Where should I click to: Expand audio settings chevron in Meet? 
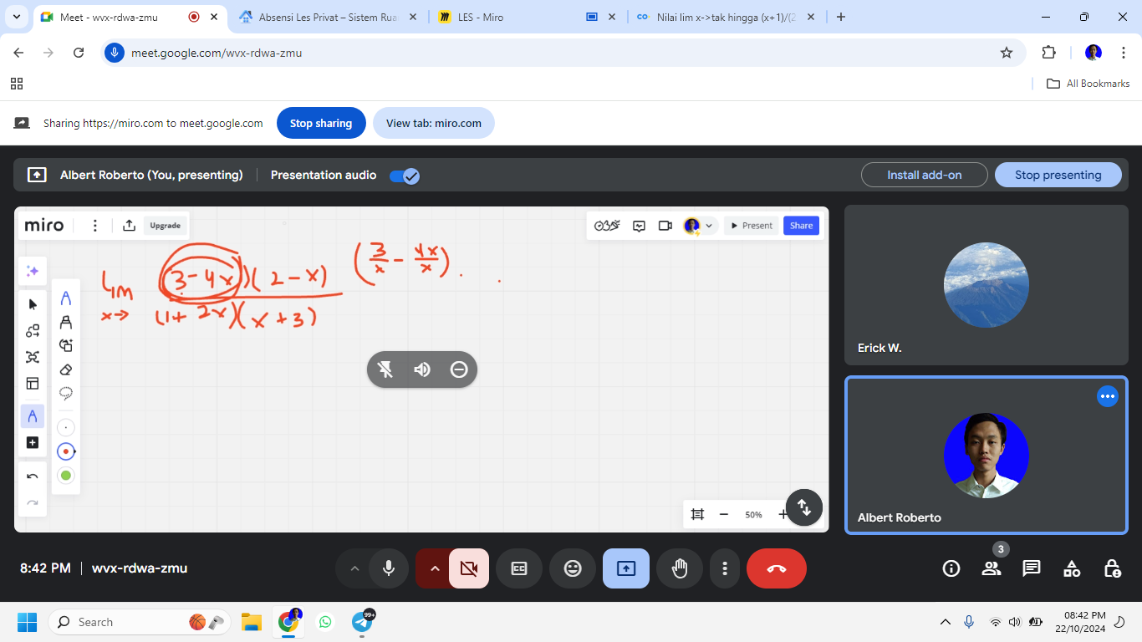point(354,568)
